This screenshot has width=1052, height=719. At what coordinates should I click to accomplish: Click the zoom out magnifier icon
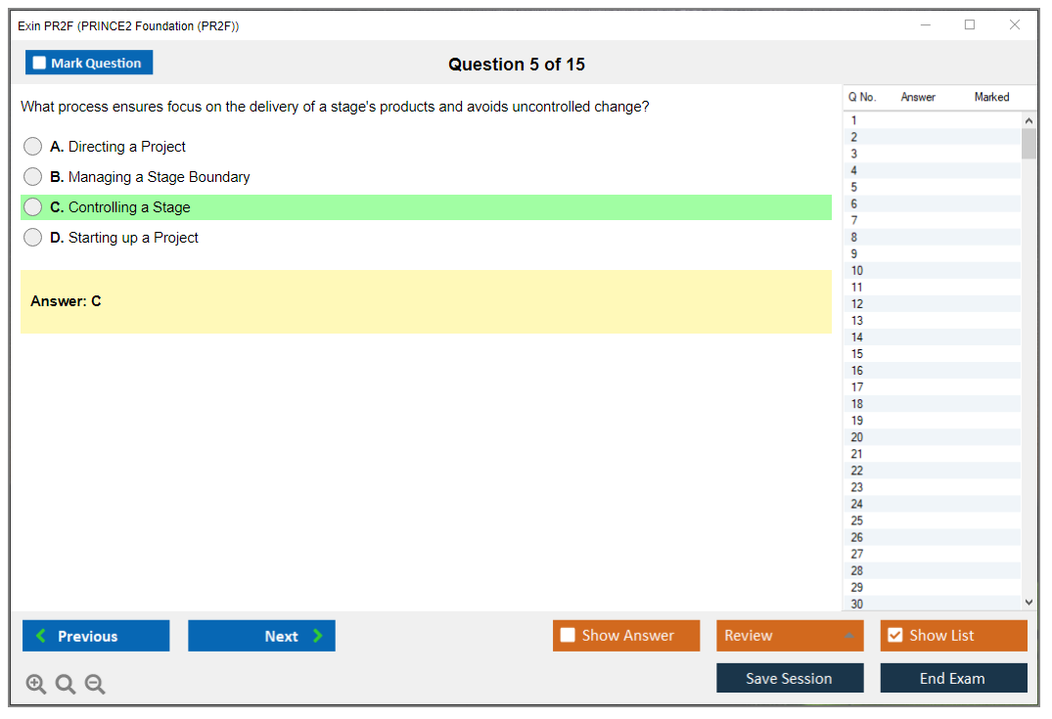[95, 685]
